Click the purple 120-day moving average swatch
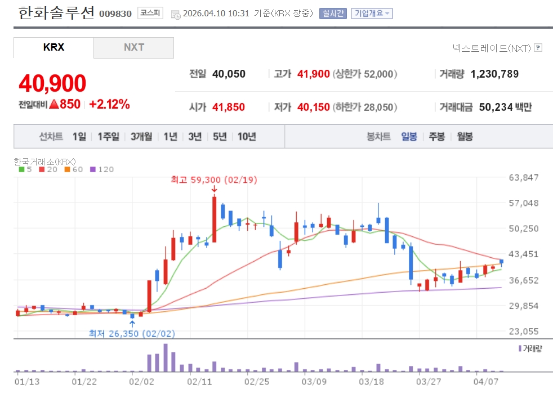Viewport: 553px width, 394px height. coord(93,169)
